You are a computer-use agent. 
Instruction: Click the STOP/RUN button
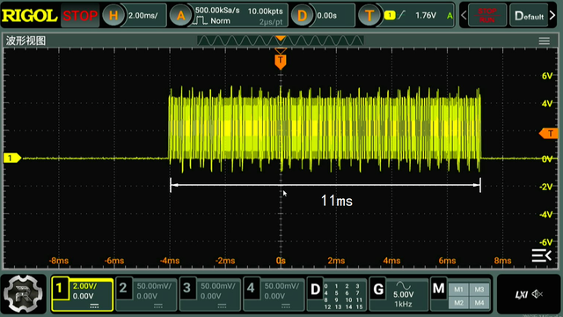pos(487,16)
